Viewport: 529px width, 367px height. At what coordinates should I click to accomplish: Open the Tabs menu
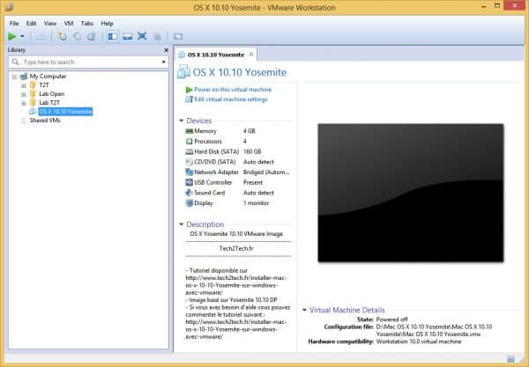(87, 24)
